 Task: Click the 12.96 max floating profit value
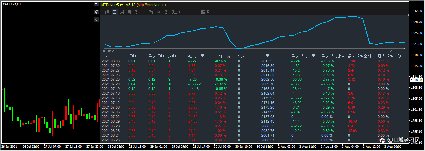353,131
